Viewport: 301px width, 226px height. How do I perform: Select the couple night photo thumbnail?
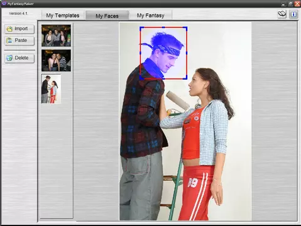pyautogui.click(x=56, y=60)
